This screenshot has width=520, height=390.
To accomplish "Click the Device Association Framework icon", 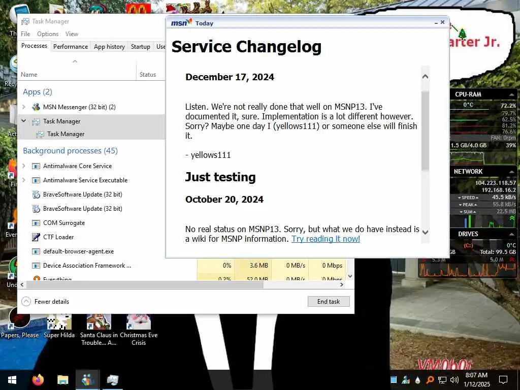I will click(36, 266).
